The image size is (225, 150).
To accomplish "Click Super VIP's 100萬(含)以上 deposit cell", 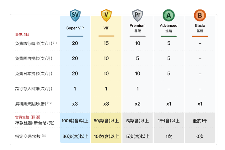I will coord(75,121).
